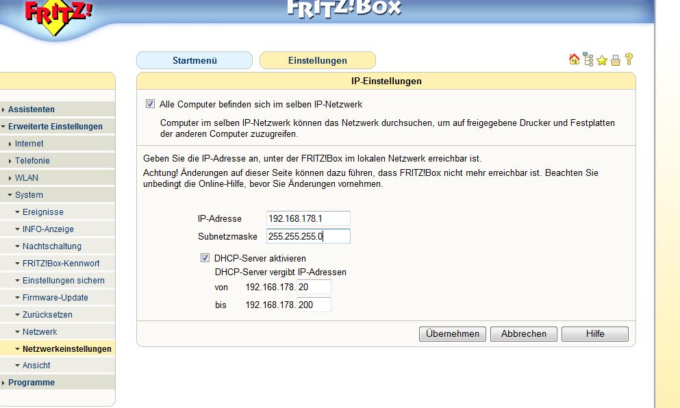Click the Programme sidebar label
680x408 pixels.
[x=32, y=383]
